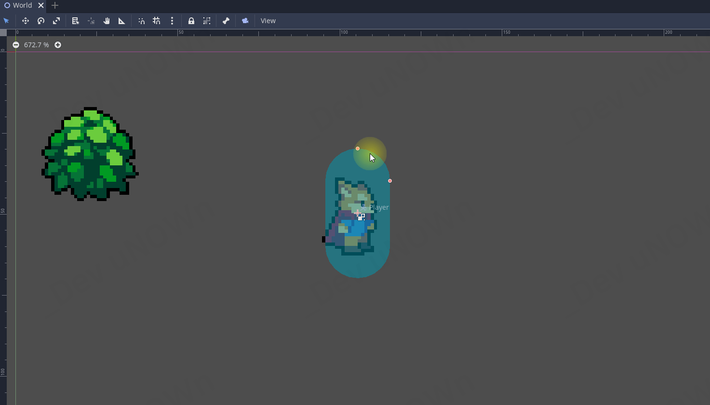Open the View menu
The height and width of the screenshot is (405, 710).
pyautogui.click(x=268, y=21)
